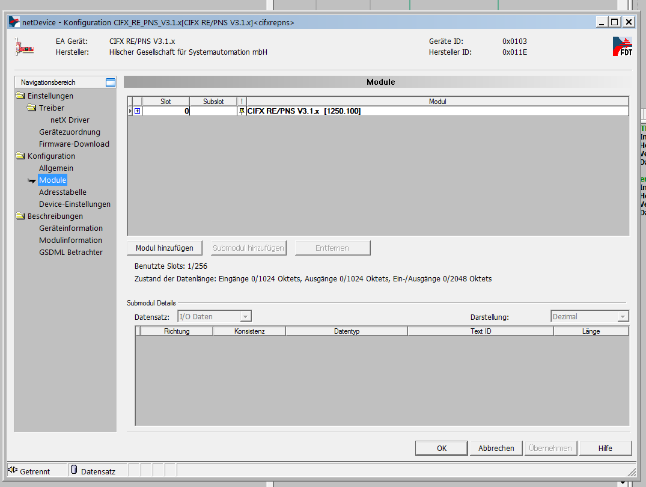This screenshot has height=487, width=646.
Task: Click the empty Subslot cell in slot 0 row
Action: pyautogui.click(x=213, y=111)
